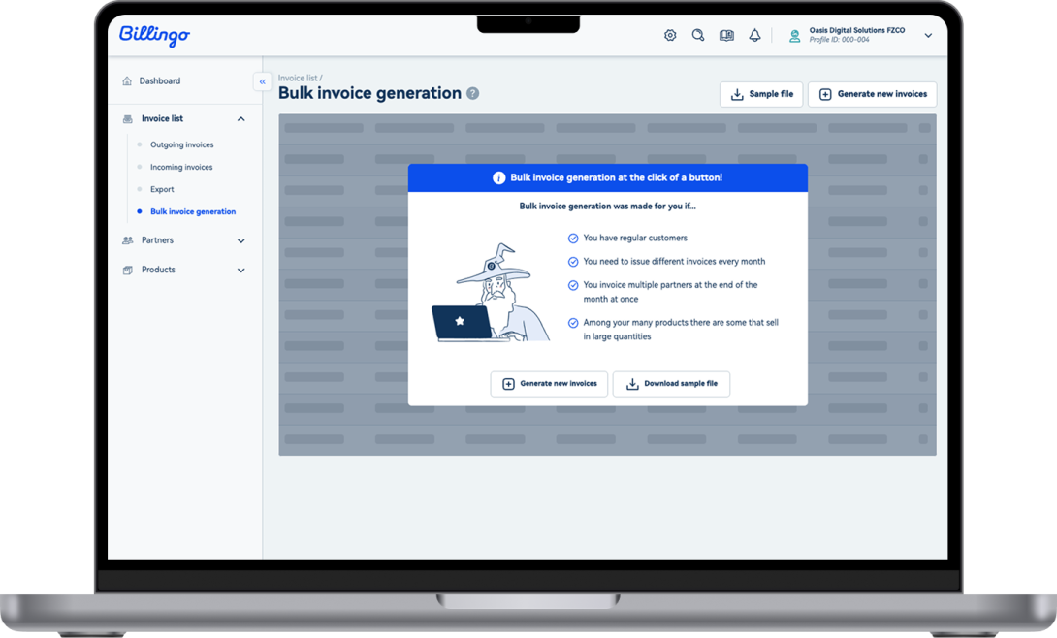The height and width of the screenshot is (638, 1057).
Task: Click Generate new invoices in dialog
Action: tap(550, 384)
